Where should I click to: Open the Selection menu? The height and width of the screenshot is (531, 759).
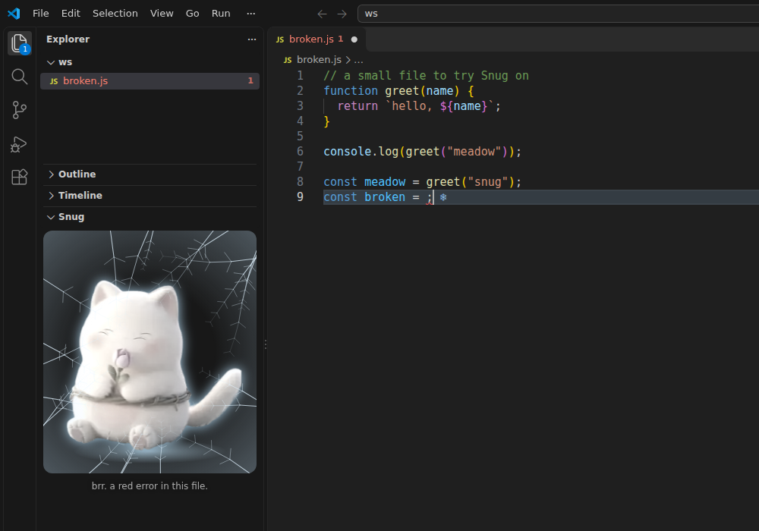(115, 14)
